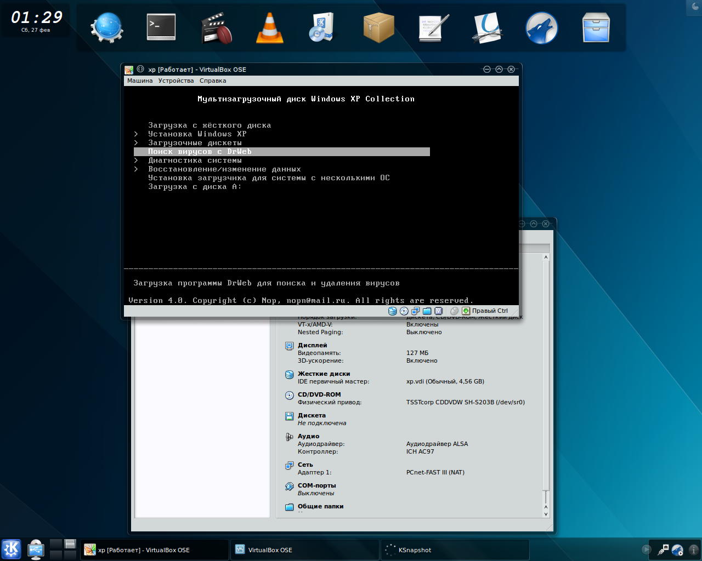Image resolution: width=702 pixels, height=561 pixels.
Task: Expand the Диагностика системы submenu arrow
Action: point(136,161)
